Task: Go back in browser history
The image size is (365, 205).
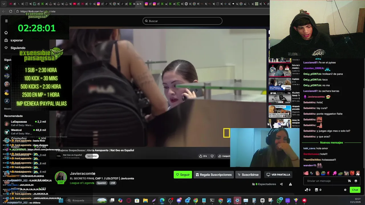Action: pos(3,11)
